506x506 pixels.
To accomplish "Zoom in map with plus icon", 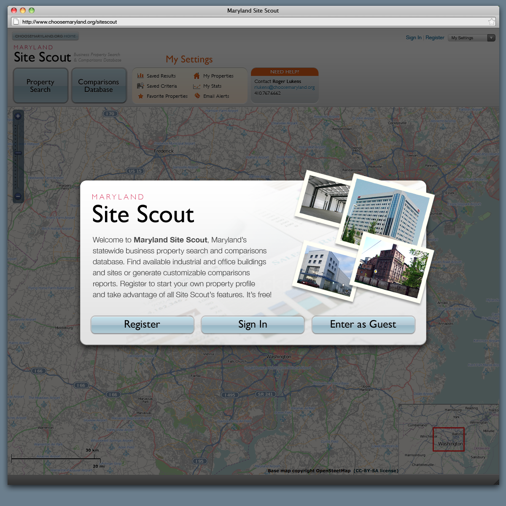I will coord(18,116).
